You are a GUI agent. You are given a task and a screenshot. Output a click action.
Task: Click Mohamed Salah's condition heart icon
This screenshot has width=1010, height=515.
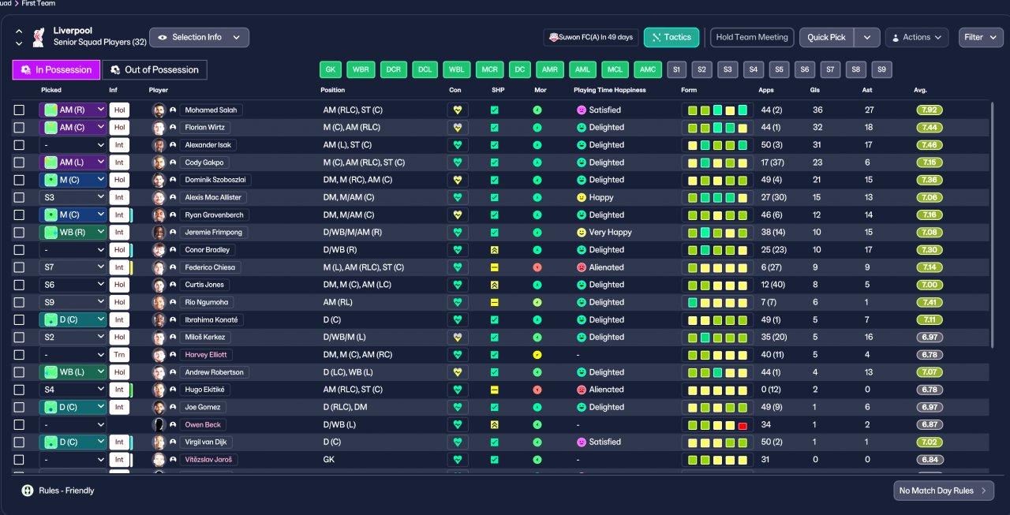coord(457,110)
